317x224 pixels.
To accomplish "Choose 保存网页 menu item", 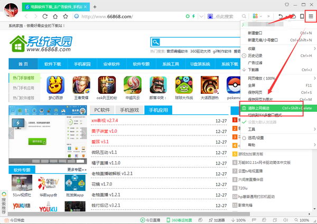I will pos(278,92).
